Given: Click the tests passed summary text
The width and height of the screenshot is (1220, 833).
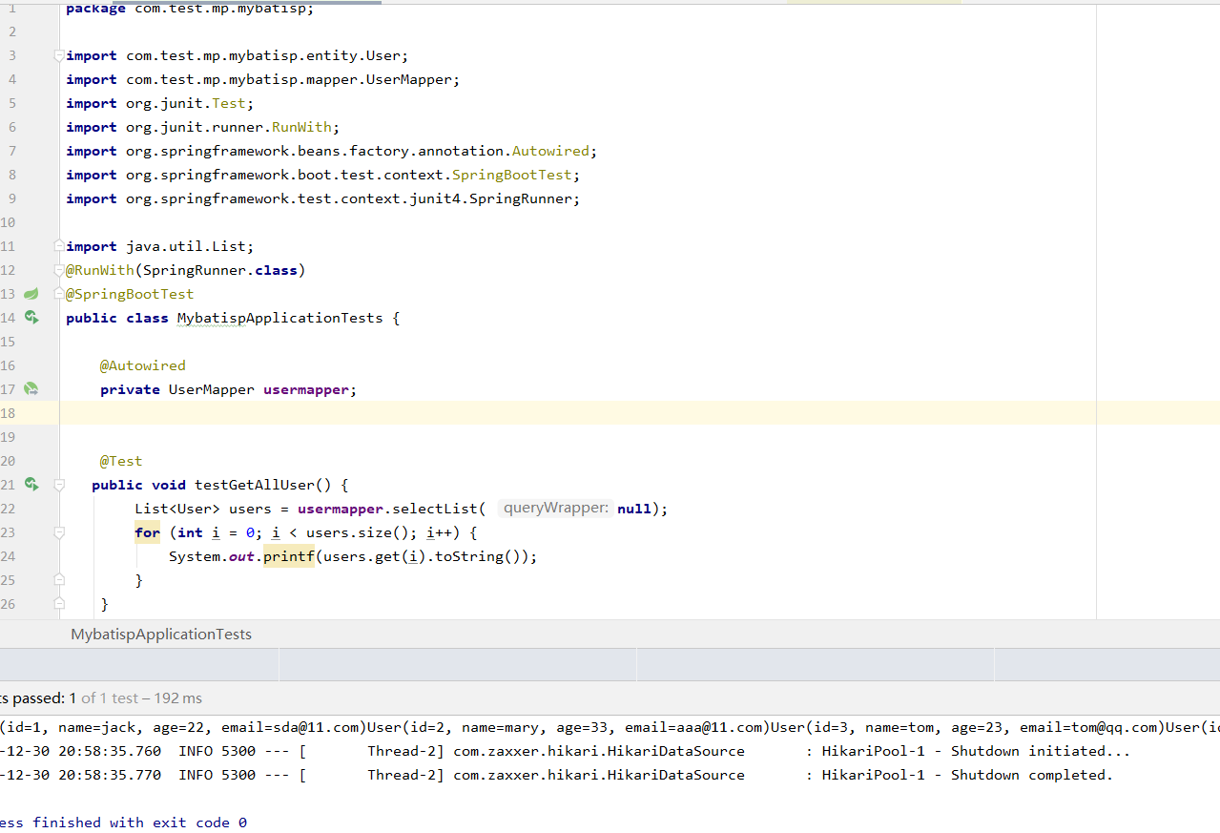Looking at the screenshot, I should point(101,698).
